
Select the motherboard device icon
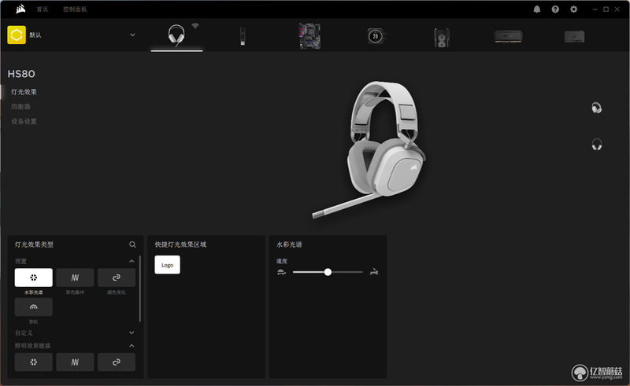(309, 36)
